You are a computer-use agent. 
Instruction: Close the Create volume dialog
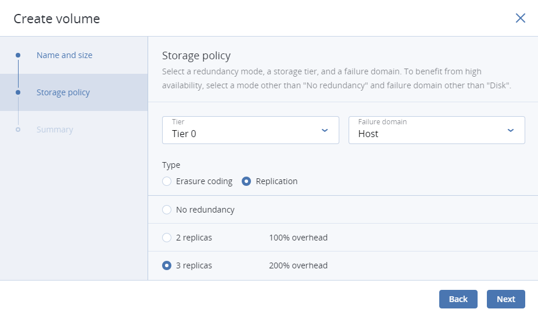(x=520, y=18)
